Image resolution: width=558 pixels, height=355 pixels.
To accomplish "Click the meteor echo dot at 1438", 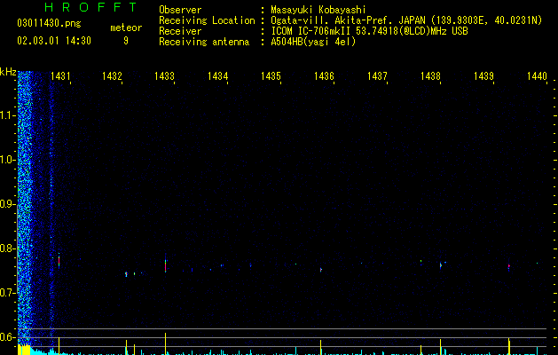I will (441, 265).
